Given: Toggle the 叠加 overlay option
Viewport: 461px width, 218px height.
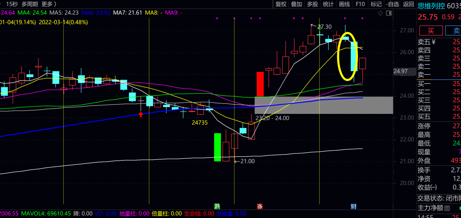Looking at the screenshot, I should [x=297, y=4].
